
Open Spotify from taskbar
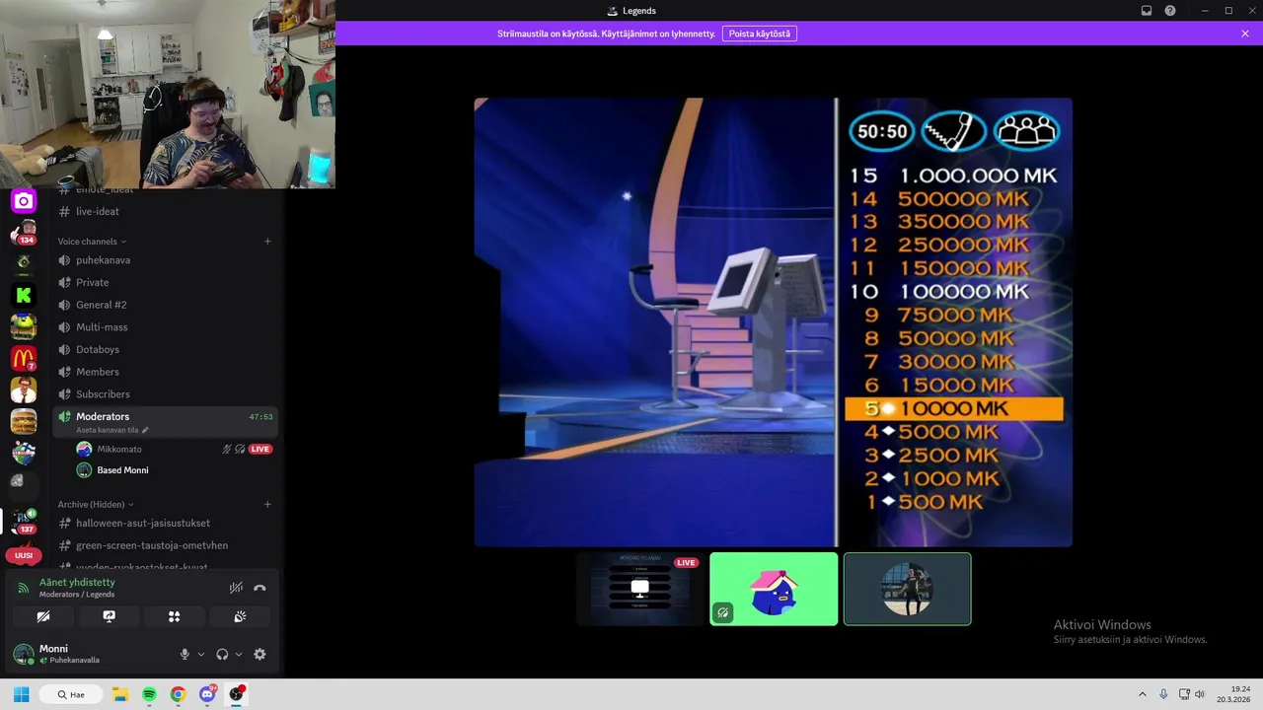click(x=149, y=694)
